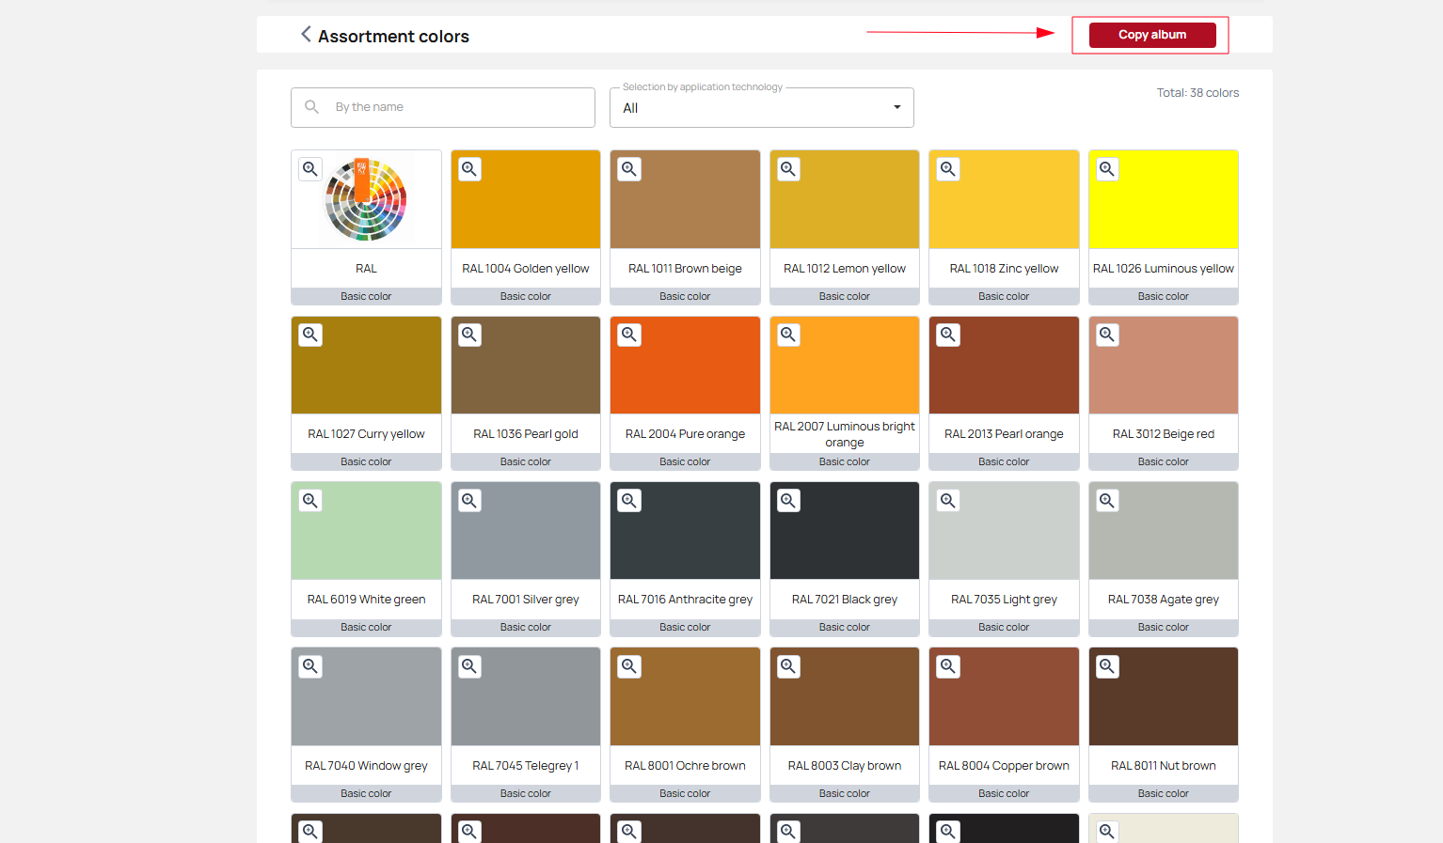Click the By the name search field

tap(443, 107)
